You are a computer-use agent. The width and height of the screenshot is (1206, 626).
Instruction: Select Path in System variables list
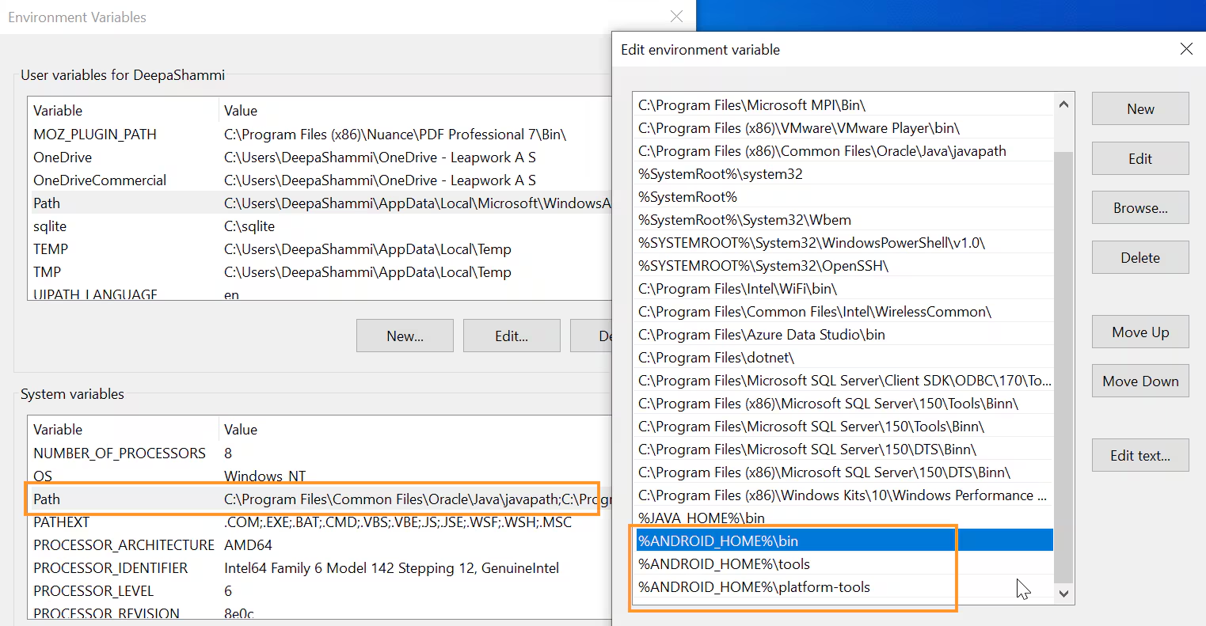tap(47, 499)
